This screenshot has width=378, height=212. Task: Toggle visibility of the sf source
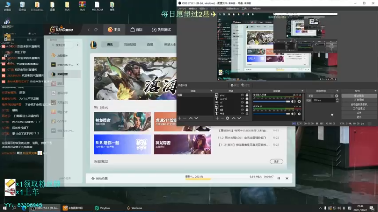(x=242, y=102)
